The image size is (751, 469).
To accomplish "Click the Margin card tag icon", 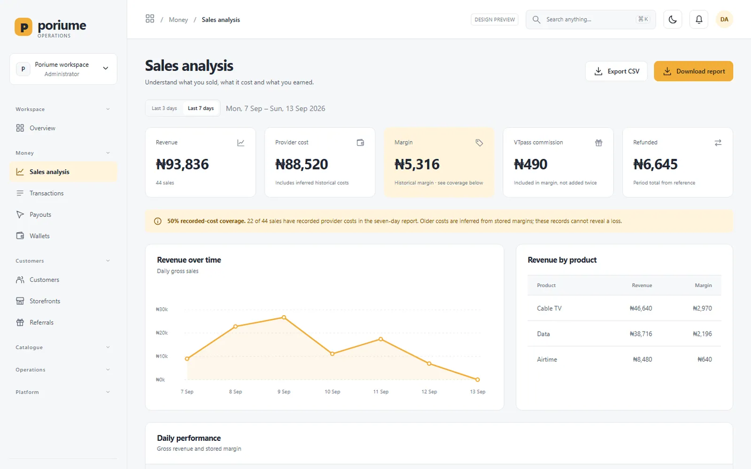I will [479, 143].
